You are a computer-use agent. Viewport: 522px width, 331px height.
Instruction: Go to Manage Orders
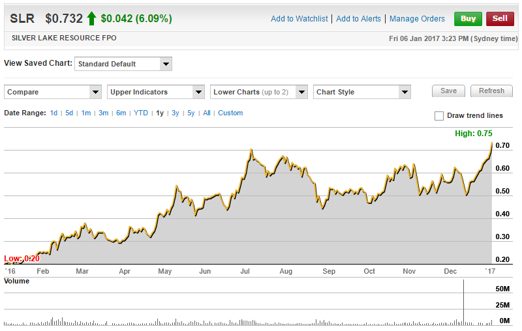[x=417, y=19]
